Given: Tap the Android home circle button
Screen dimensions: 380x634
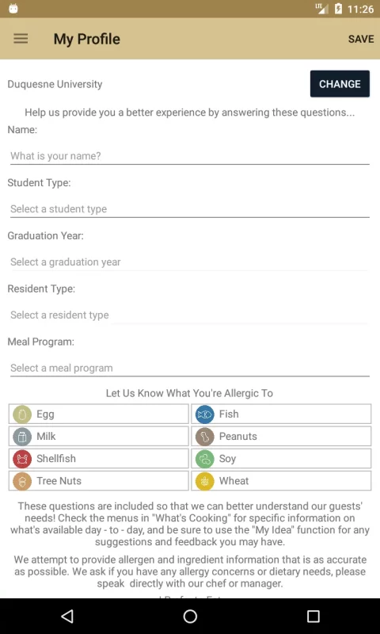Looking at the screenshot, I should [190, 617].
